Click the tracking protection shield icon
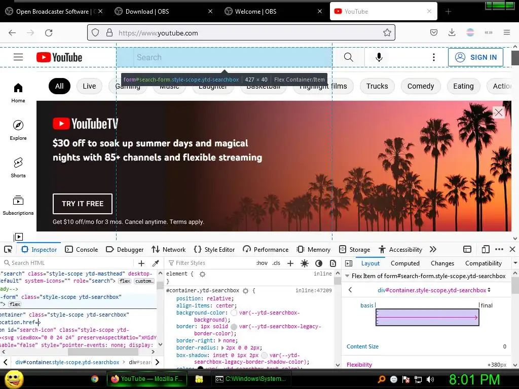The image size is (519, 389). 95,32
